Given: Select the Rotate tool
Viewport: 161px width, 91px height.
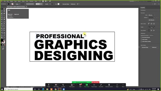Looking at the screenshot, I should pyautogui.click(x=2, y=22).
